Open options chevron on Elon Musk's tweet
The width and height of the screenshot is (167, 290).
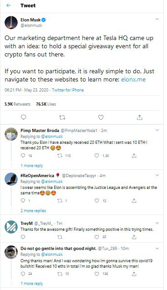coord(157,19)
